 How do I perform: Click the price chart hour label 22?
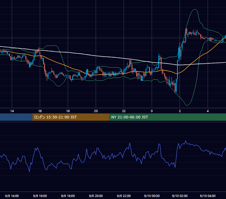pos(124,111)
